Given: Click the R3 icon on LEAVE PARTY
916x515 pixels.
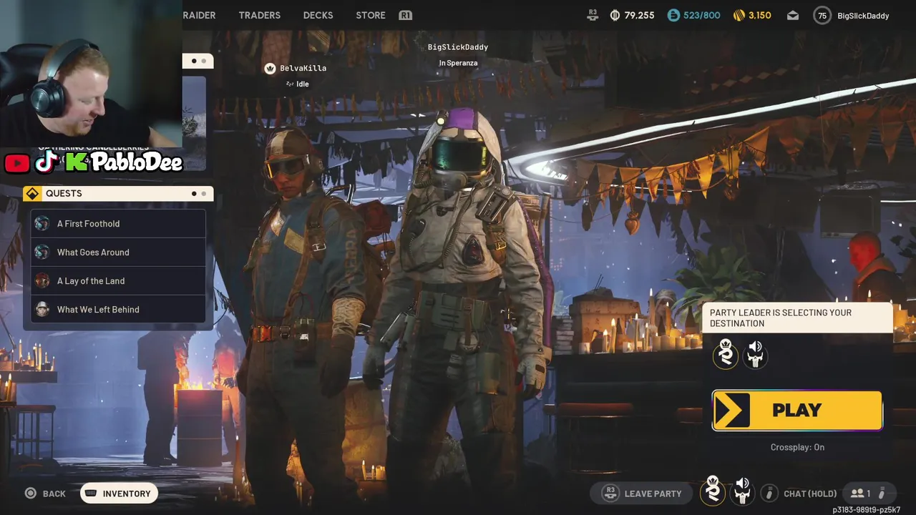Looking at the screenshot, I should tap(610, 493).
